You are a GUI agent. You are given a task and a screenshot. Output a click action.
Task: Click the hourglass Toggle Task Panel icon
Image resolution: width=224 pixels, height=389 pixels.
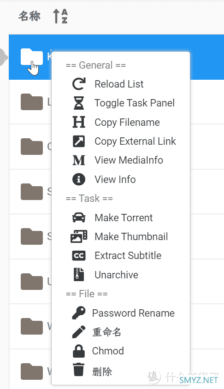(79, 103)
